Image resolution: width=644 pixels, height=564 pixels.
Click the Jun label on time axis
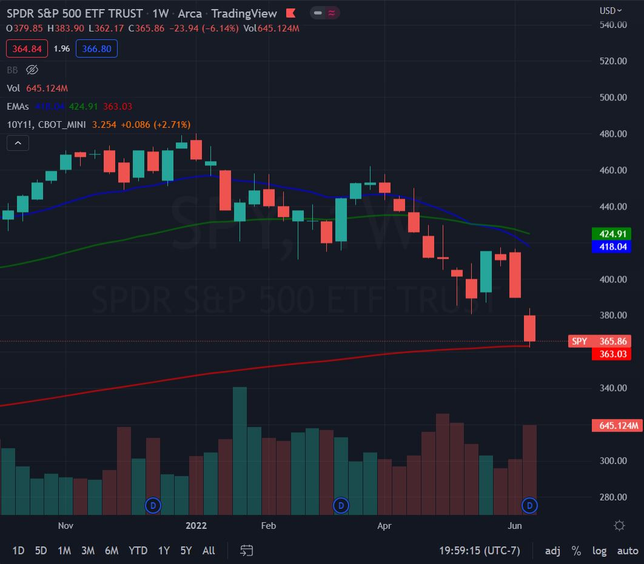pyautogui.click(x=515, y=525)
